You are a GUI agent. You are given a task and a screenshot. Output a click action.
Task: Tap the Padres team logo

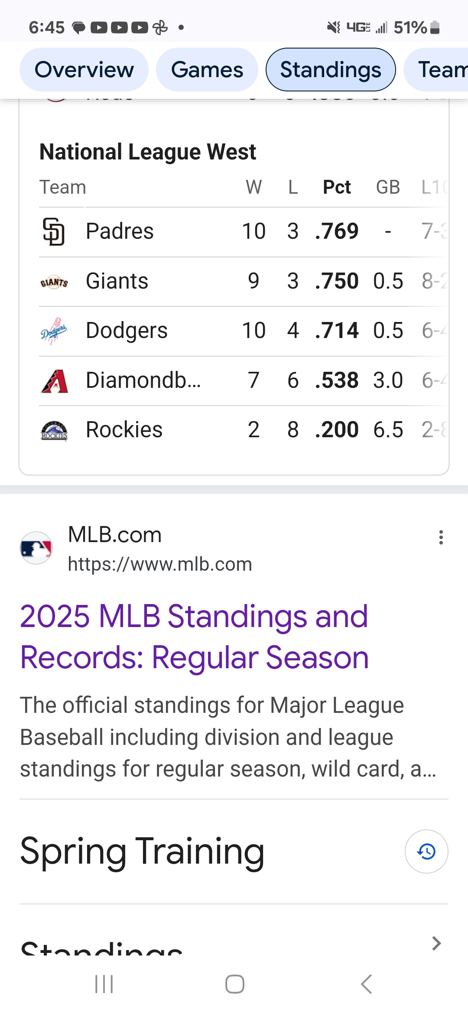54,231
